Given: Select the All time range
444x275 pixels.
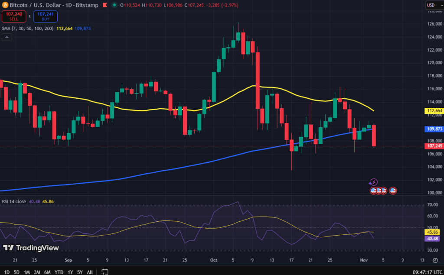Looking at the screenshot, I should click(89, 272).
